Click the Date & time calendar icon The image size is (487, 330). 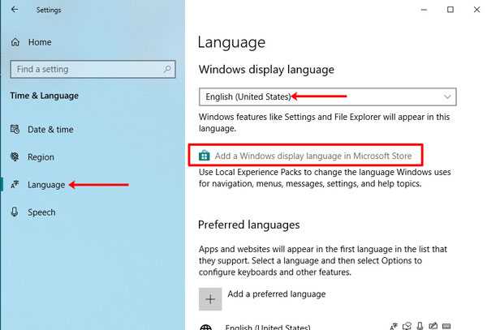[15, 129]
